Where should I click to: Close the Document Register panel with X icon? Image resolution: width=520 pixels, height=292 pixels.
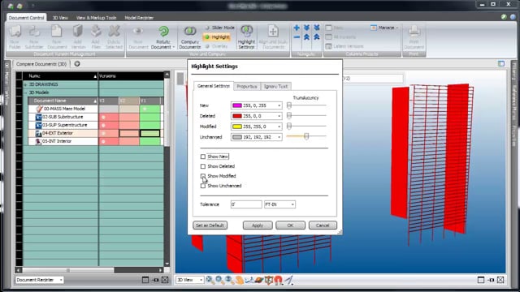pyautogui.click(x=165, y=280)
